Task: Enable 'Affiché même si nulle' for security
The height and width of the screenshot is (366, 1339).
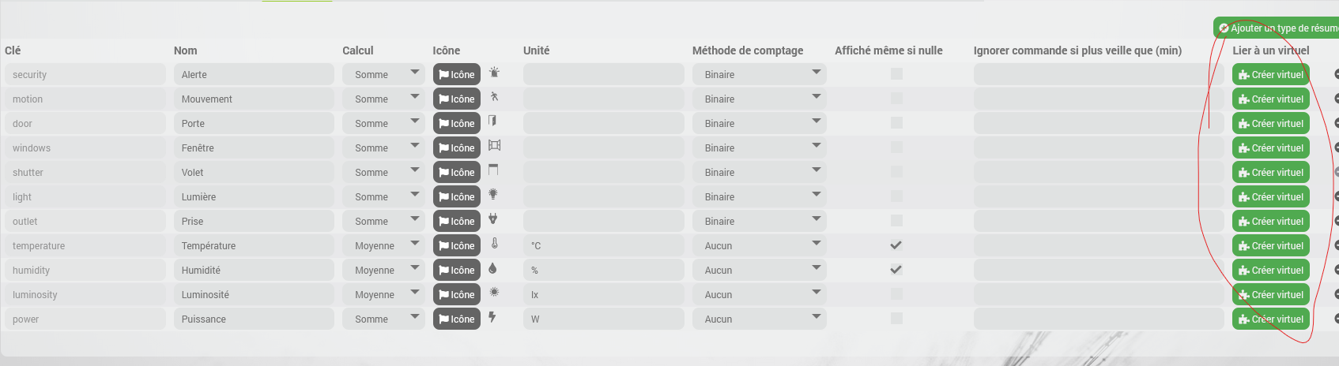Action: [x=896, y=74]
